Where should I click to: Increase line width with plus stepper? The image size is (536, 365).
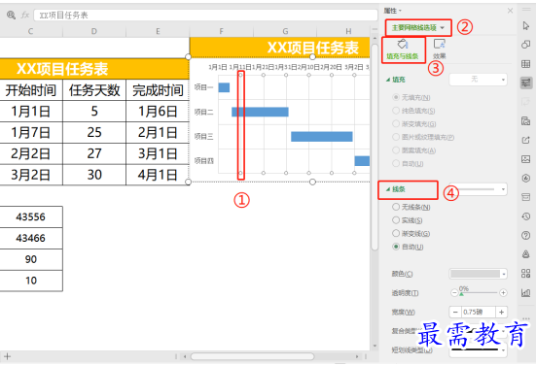coord(502,313)
